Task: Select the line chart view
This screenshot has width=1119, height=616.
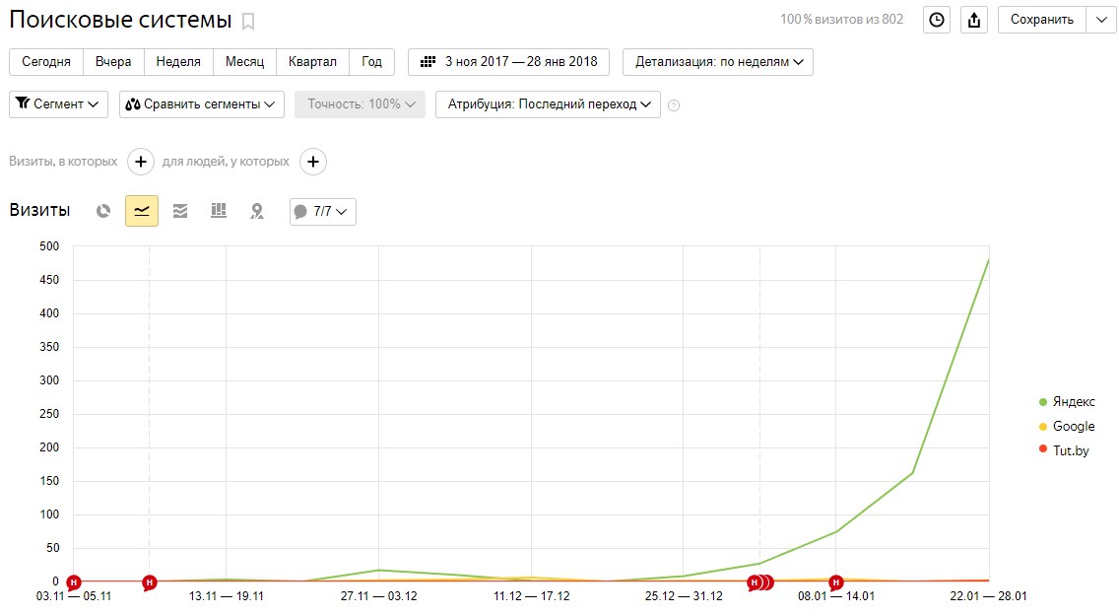Action: 141,211
